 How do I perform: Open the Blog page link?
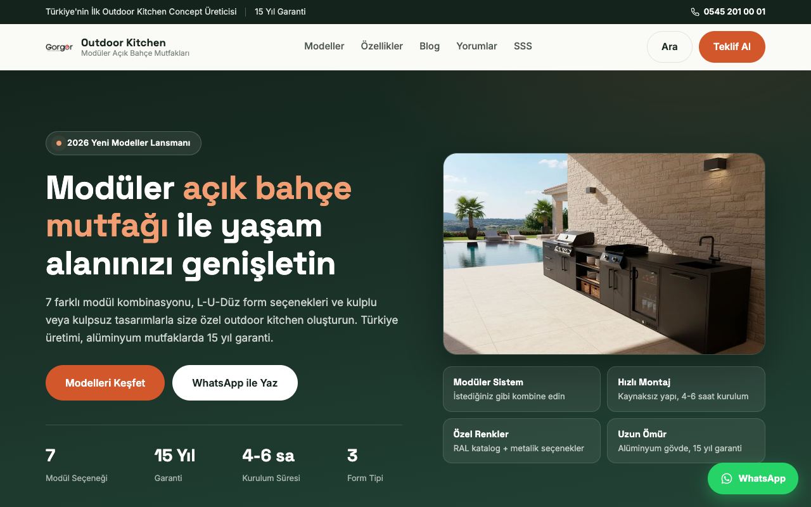pyautogui.click(x=430, y=46)
